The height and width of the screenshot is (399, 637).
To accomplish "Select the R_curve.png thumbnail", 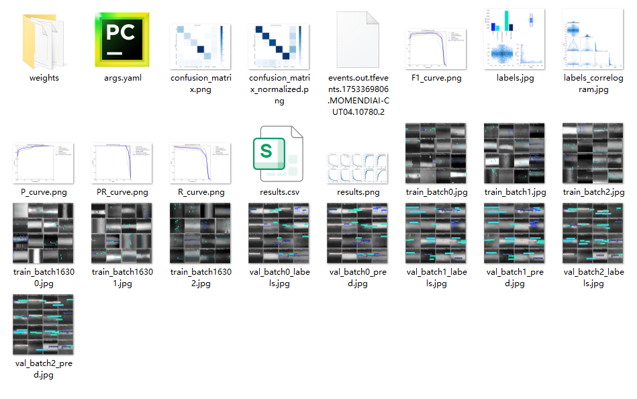I will pos(200,163).
